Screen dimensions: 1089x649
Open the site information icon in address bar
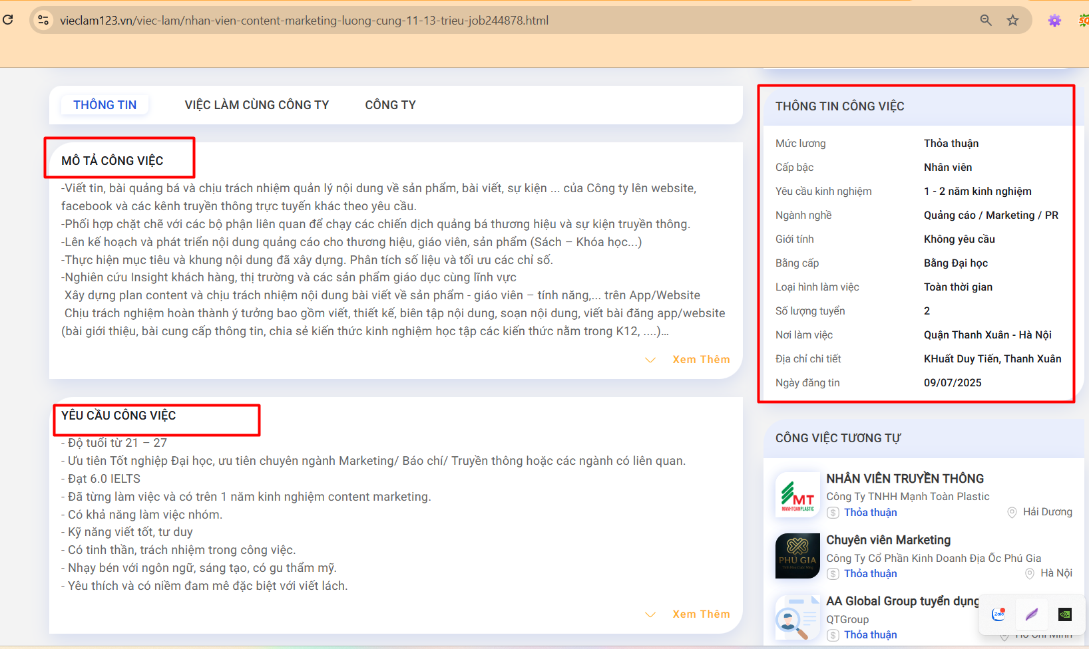43,20
